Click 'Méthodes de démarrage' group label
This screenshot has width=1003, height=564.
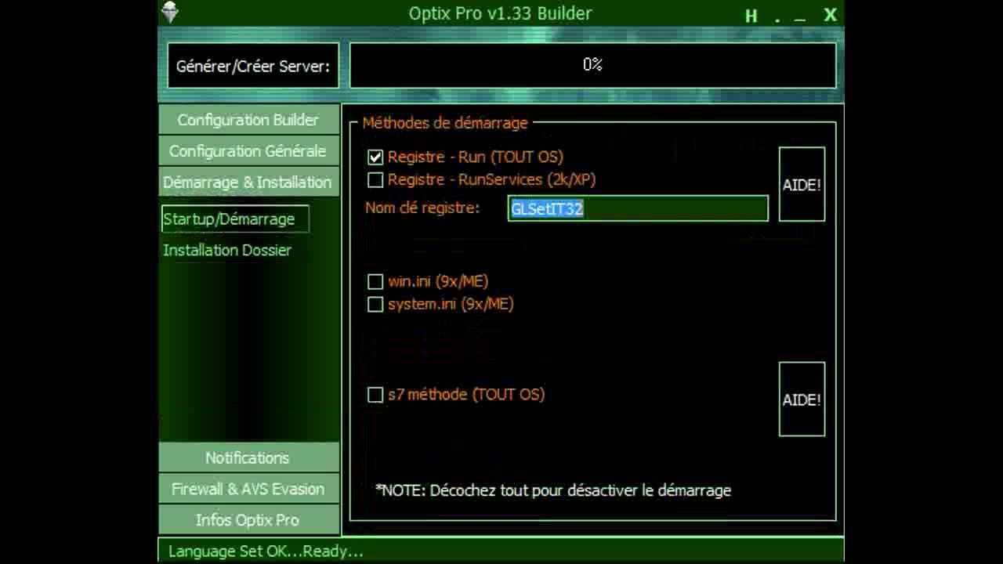tap(445, 122)
